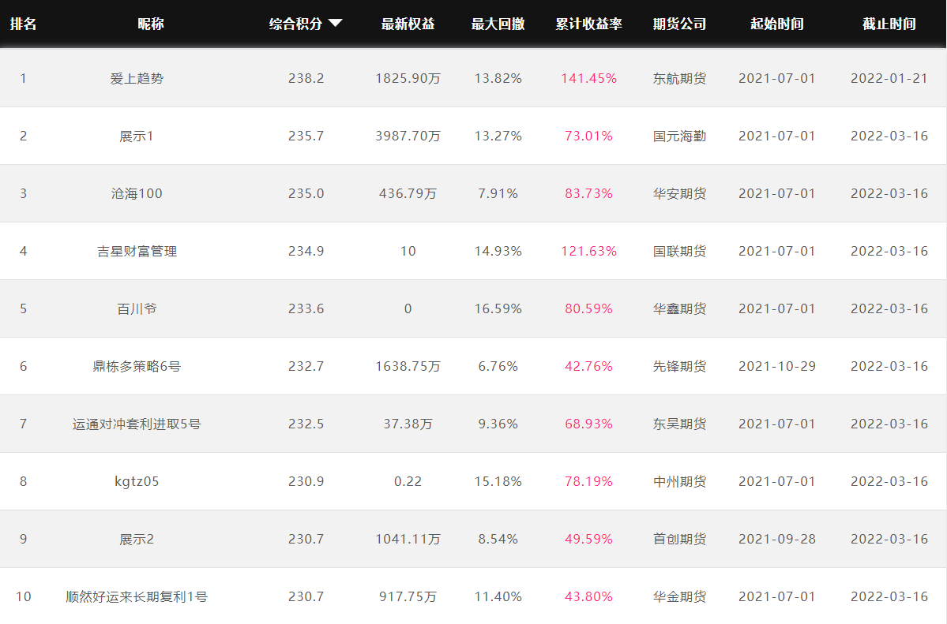
Task: Click the 综合积分 column header text
Action: 296,24
